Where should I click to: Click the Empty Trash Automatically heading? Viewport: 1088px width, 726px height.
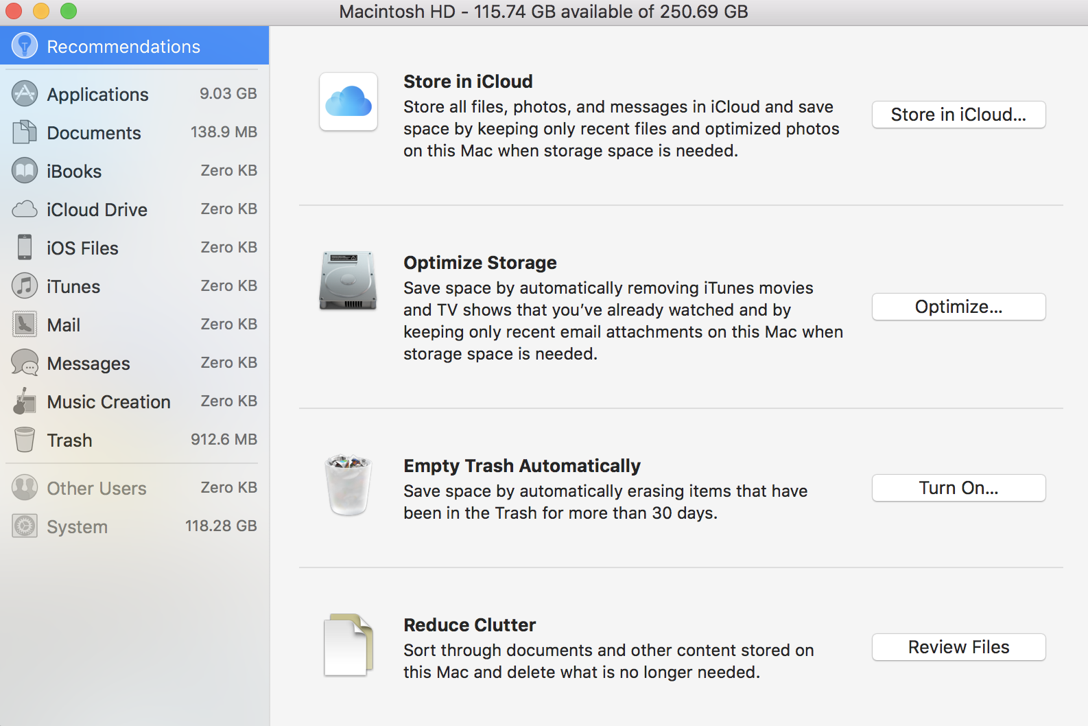(521, 466)
